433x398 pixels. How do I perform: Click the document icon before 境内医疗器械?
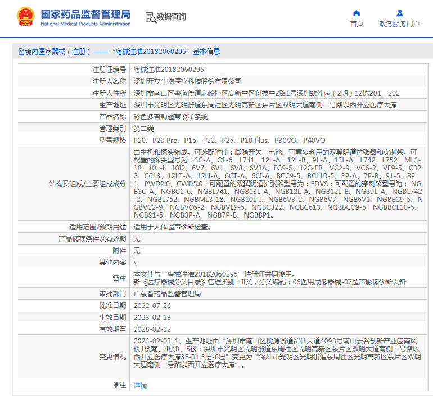[21, 52]
